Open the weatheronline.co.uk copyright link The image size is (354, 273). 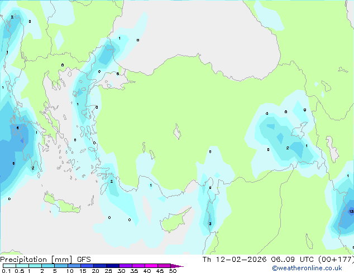pos(307,268)
